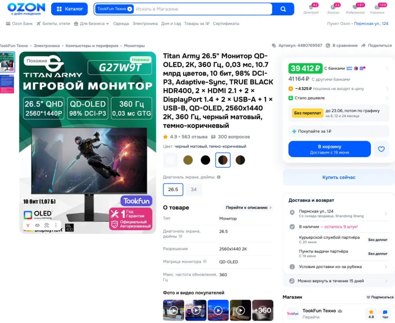
Task: Expand the Стало дешевле row
Action: [x=339, y=98]
